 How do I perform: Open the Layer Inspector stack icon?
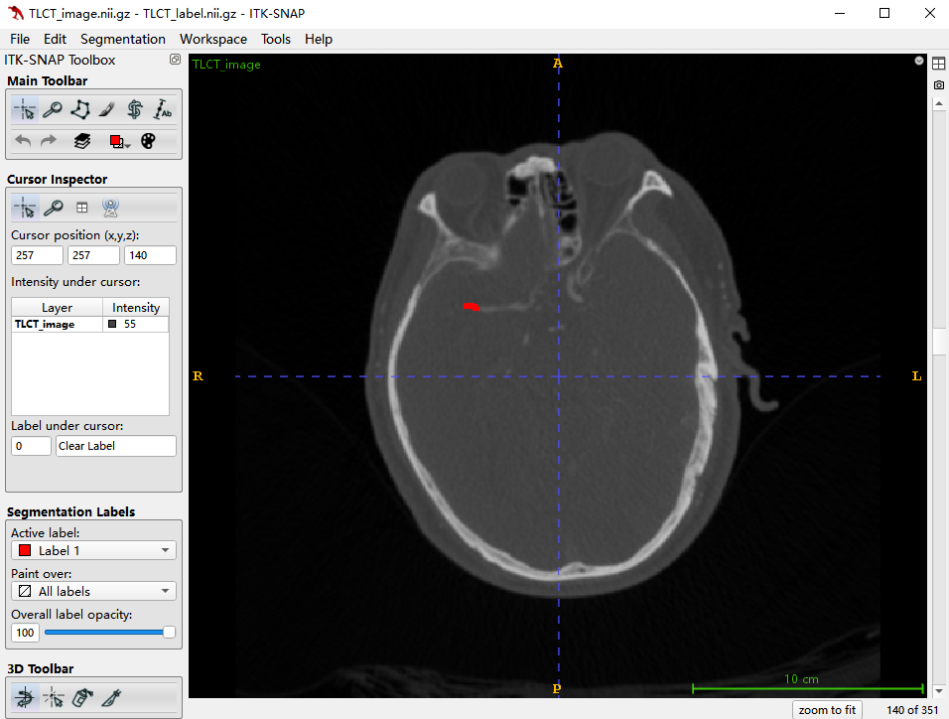pos(82,141)
